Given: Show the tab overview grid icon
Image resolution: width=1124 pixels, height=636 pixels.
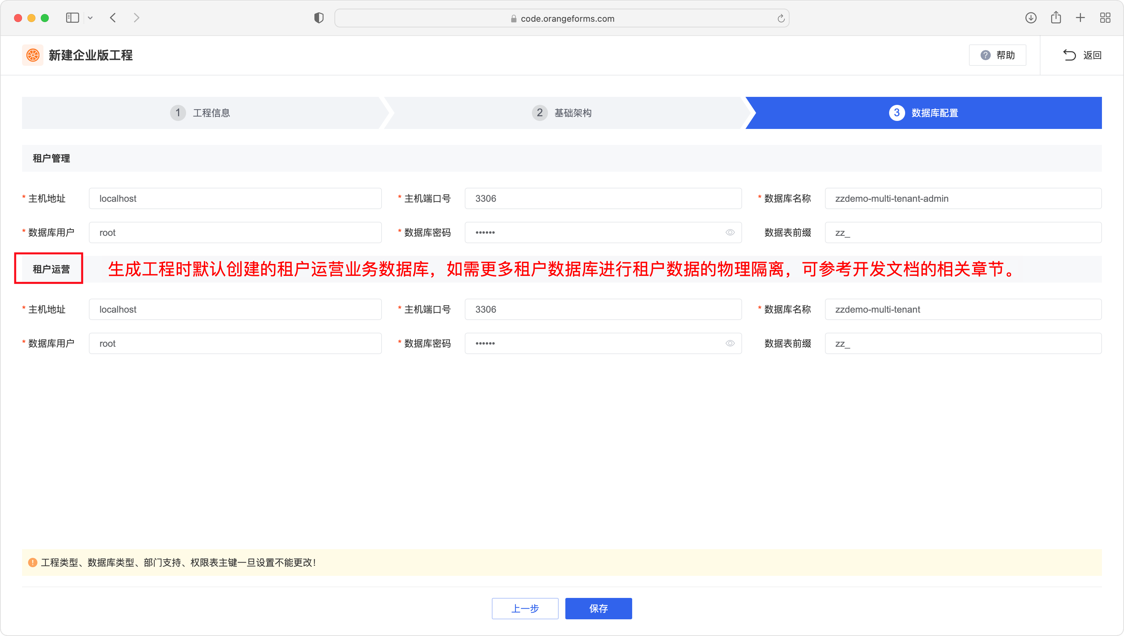Looking at the screenshot, I should click(1105, 18).
